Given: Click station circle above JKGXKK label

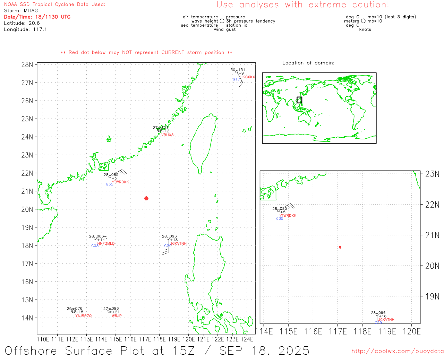Looking at the screenshot, I should click(237, 72).
